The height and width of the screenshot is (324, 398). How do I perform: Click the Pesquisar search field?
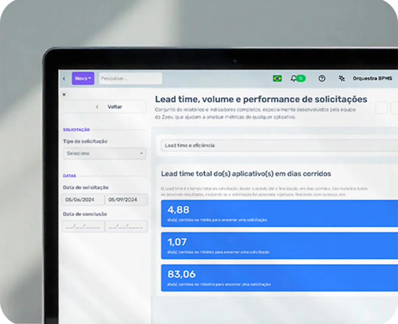click(130, 78)
